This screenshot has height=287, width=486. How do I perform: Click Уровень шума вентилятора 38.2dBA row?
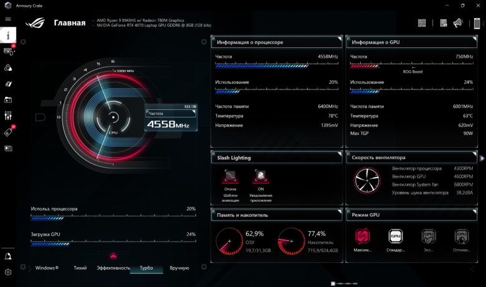click(432, 193)
